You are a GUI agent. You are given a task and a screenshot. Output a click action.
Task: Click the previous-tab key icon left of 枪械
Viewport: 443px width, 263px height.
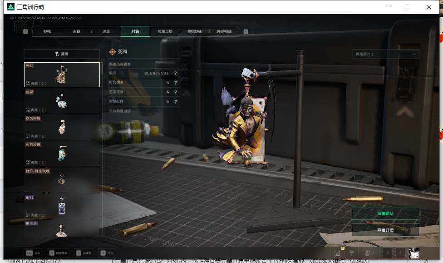pos(25,31)
